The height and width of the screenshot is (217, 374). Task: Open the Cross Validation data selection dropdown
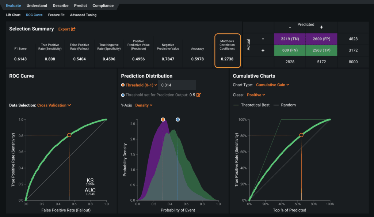54,105
